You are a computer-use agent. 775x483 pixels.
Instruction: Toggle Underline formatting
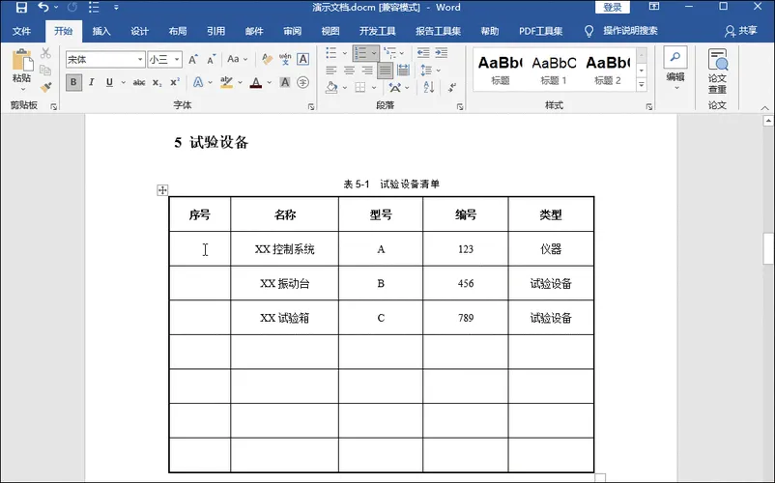click(109, 82)
